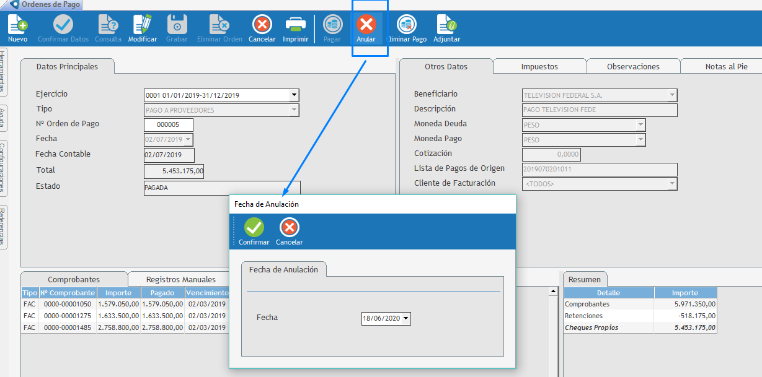Open the Observaciones tab

click(633, 66)
